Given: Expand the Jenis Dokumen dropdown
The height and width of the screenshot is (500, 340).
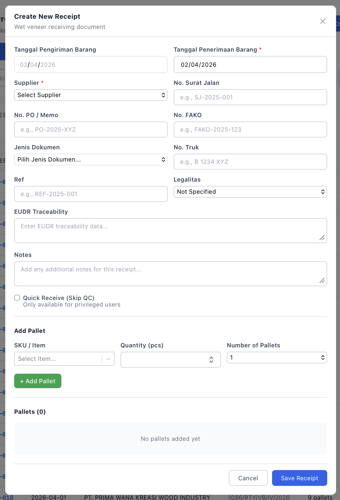Looking at the screenshot, I should click(x=91, y=160).
